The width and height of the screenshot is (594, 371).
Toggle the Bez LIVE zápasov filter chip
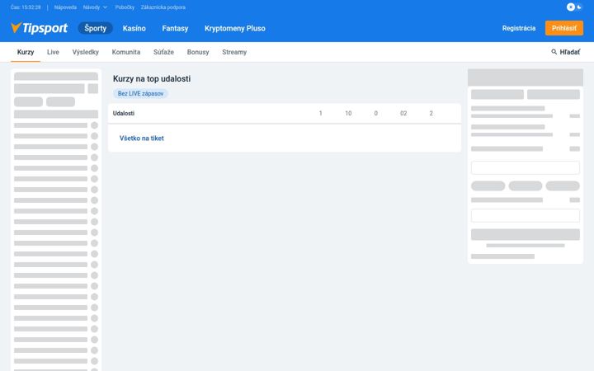point(140,93)
